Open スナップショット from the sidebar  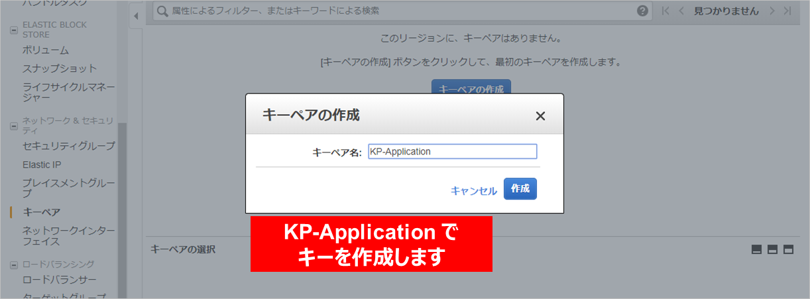pyautogui.click(x=60, y=68)
